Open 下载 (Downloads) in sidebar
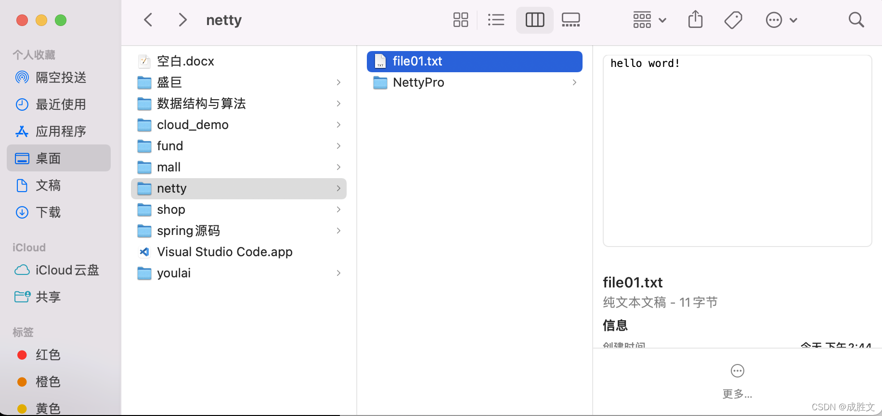 [59, 212]
